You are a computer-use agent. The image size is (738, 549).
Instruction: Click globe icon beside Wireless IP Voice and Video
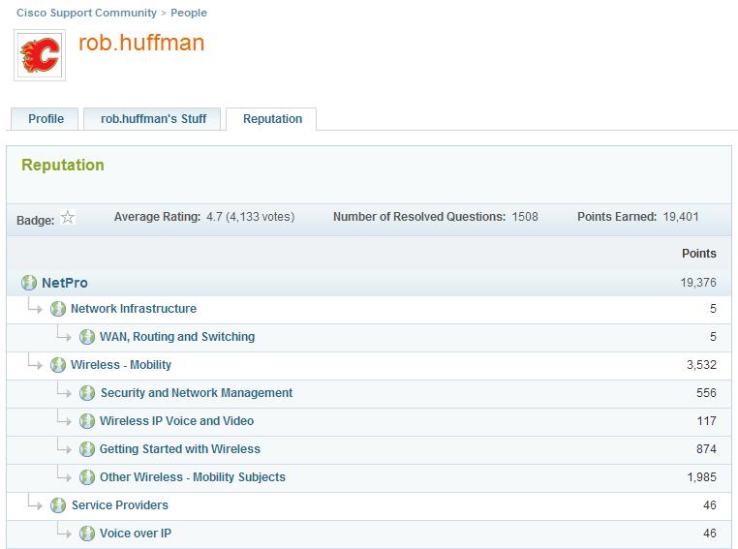87,421
